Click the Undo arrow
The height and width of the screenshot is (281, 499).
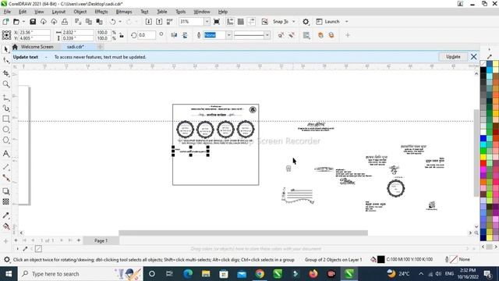[x=112, y=22]
